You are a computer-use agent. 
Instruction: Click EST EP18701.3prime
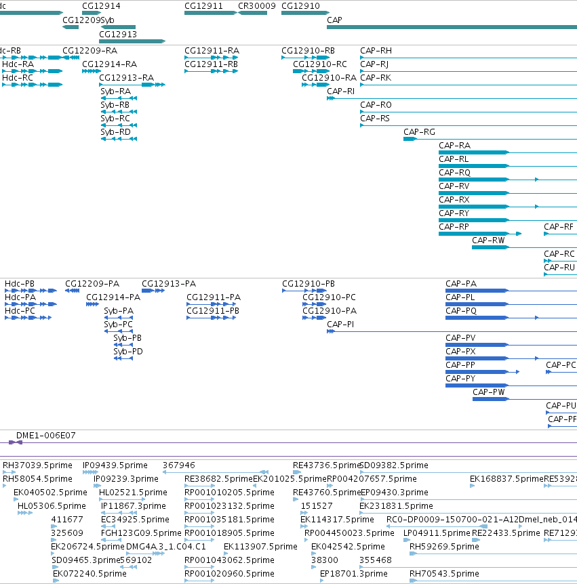(321, 581)
